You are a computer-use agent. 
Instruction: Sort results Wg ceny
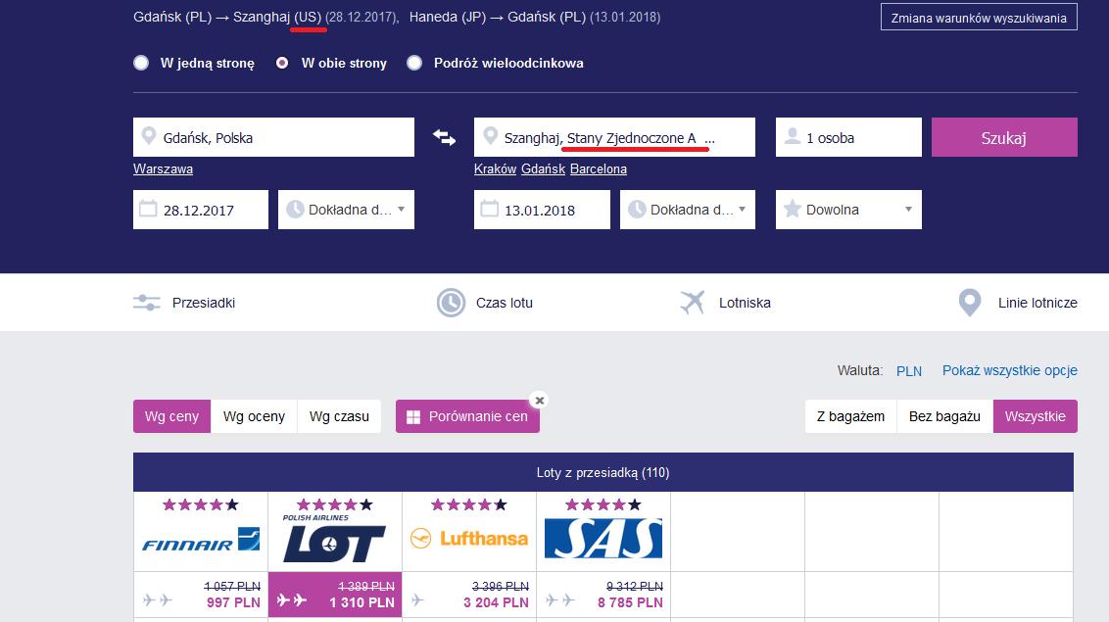(x=171, y=416)
